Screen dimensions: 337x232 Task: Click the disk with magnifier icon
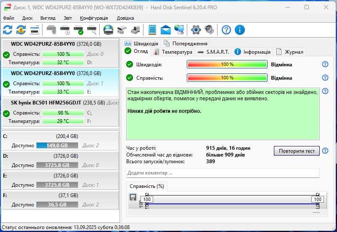pyautogui.click(x=92, y=30)
